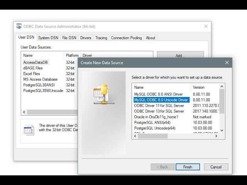Click 32-bit platform cell of dBASE Files
This screenshot has width=247, height=185.
point(70,68)
